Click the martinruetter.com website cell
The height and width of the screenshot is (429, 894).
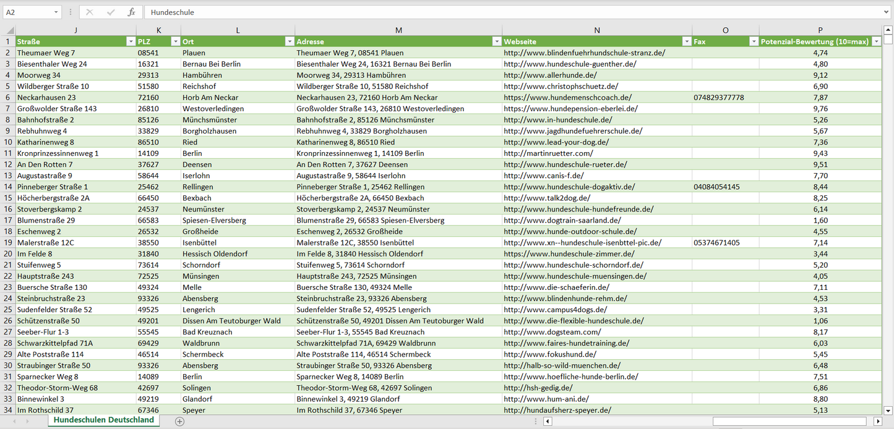548,153
